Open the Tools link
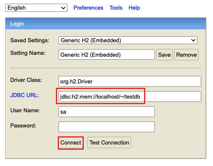Viewport: 213px width, 166px height. coord(116,8)
